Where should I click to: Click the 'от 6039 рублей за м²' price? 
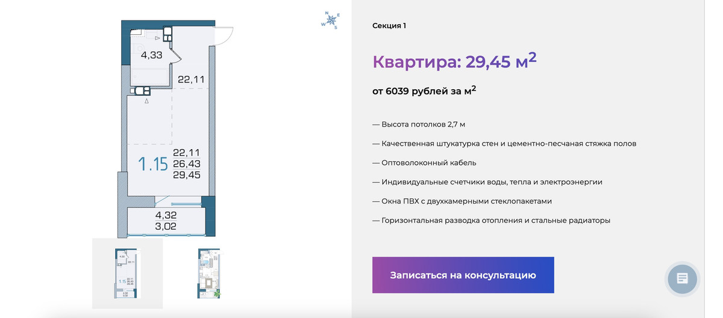[424, 92]
